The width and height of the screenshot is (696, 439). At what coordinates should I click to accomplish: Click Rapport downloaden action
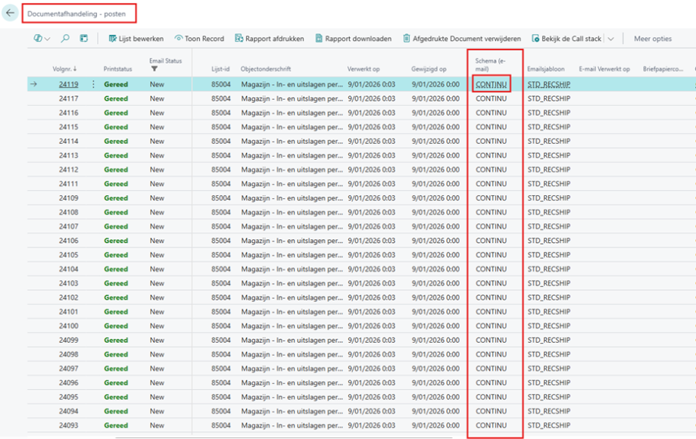[x=353, y=39]
